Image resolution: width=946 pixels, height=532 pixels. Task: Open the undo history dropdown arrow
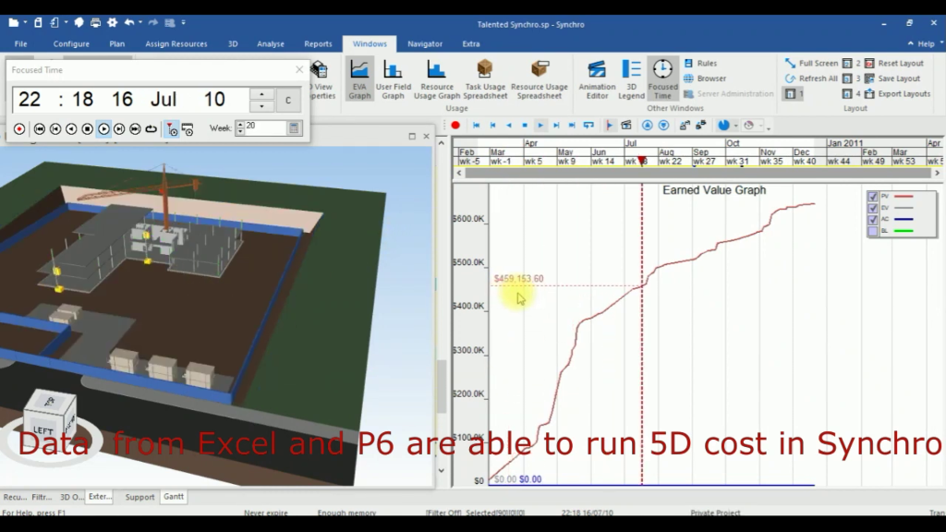[140, 23]
